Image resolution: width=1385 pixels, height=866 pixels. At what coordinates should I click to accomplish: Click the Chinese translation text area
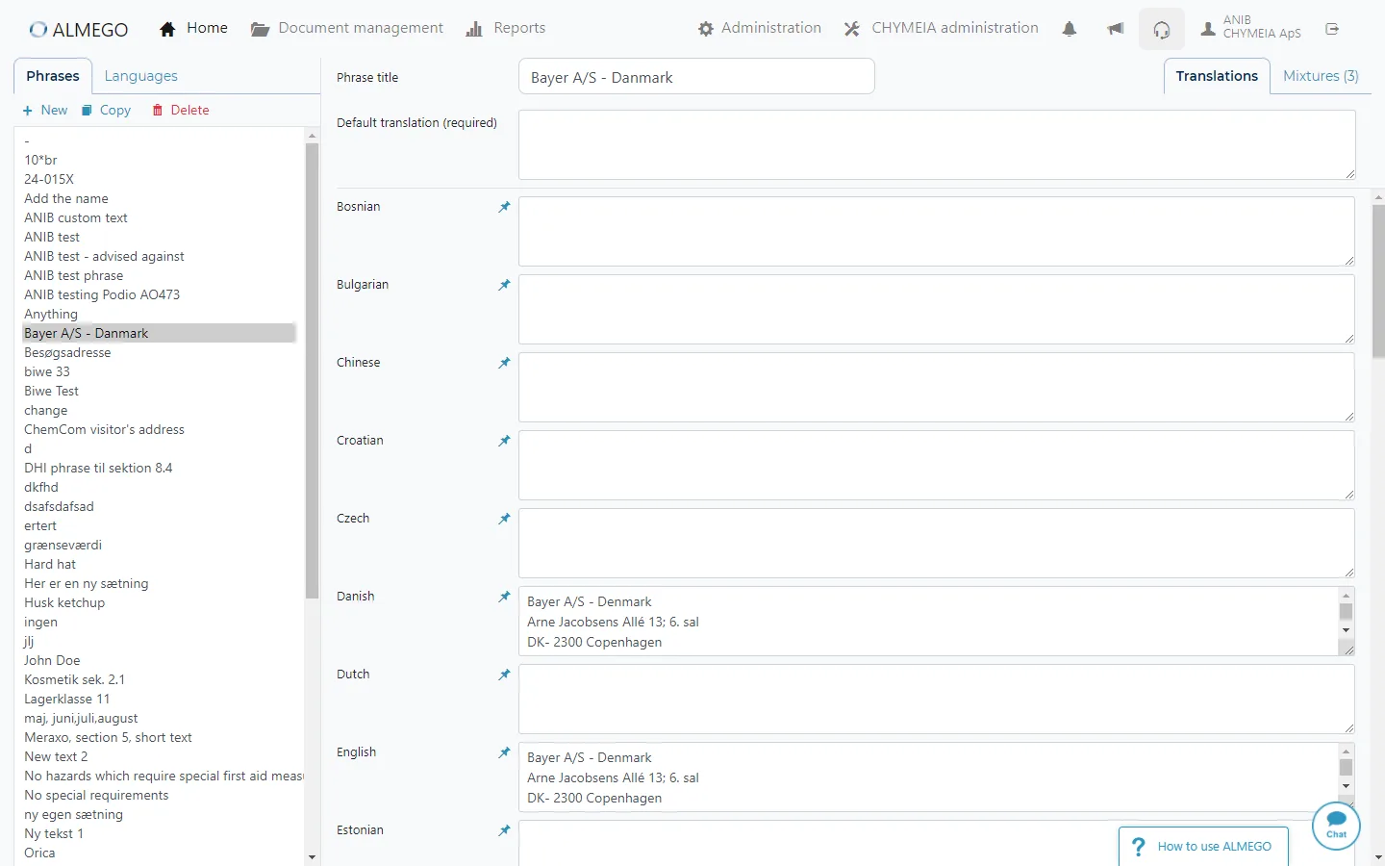(x=937, y=388)
